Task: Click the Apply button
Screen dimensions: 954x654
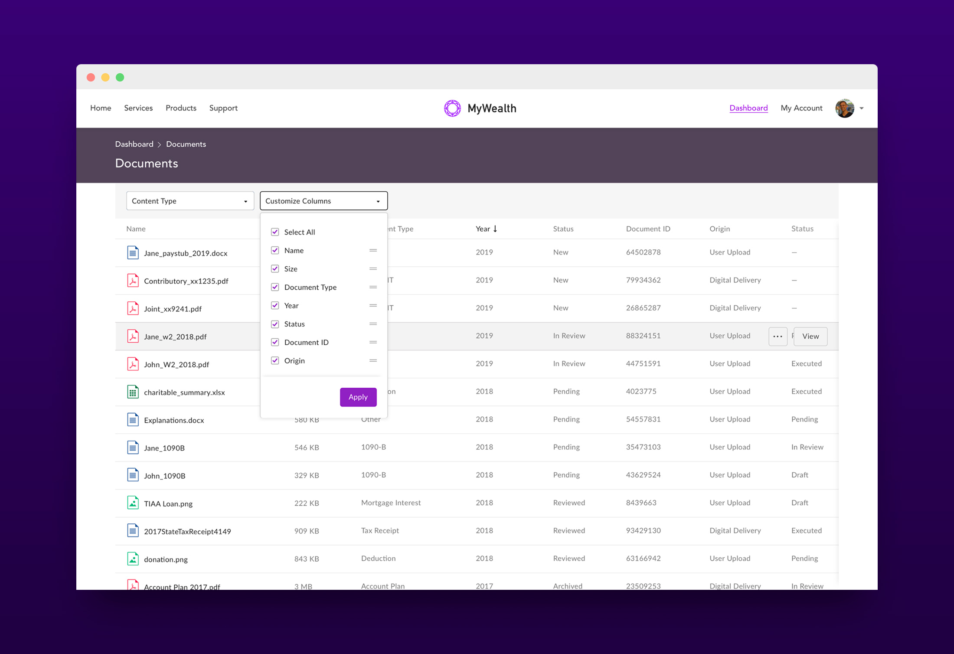Action: (358, 397)
